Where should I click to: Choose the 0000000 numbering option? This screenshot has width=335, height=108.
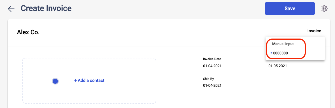pos(280,53)
